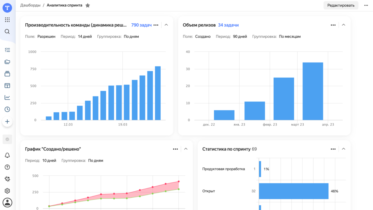Click the bar reaching 25 in Объем релизов chart
Image resolution: width=373 pixels, height=210 pixels.
284,99
